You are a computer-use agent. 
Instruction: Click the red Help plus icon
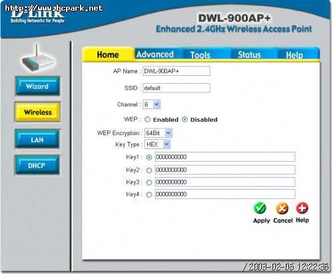[302, 208]
